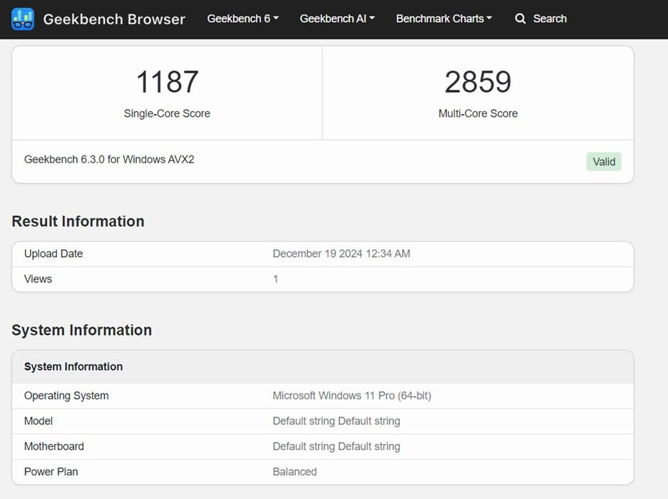This screenshot has height=499, width=668.
Task: Open the Geekbench 6 dropdown menu
Action: 242,19
